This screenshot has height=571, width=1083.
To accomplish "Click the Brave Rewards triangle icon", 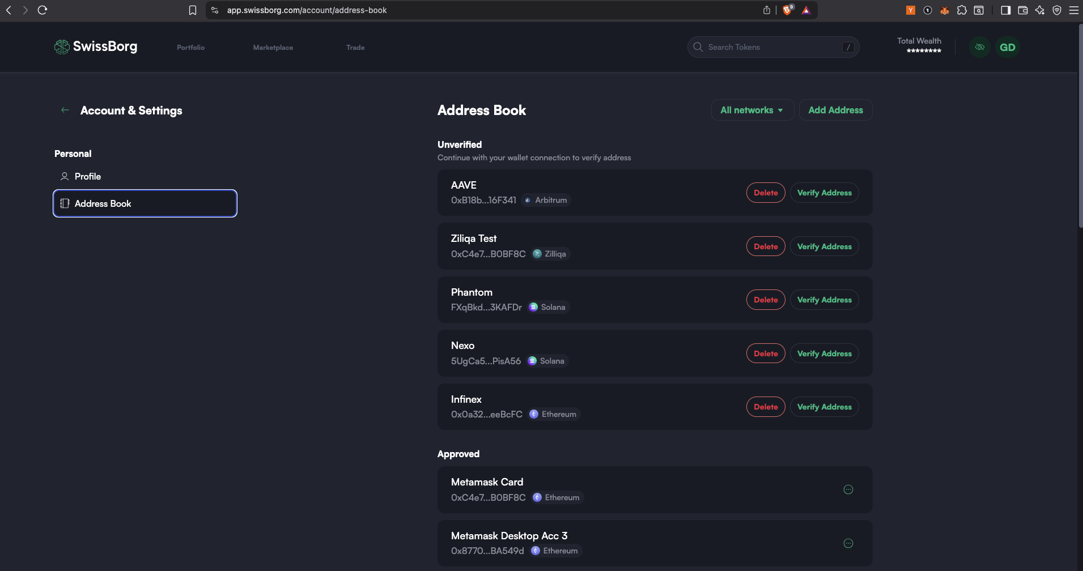I will (x=806, y=10).
